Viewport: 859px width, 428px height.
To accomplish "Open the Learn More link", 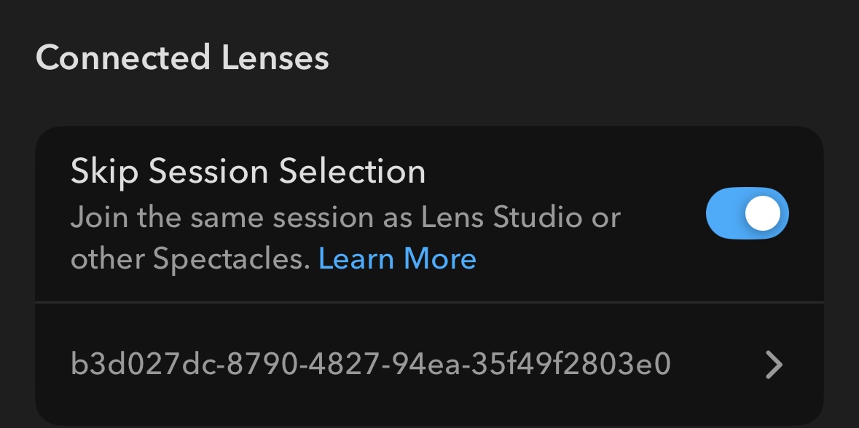I will tap(397, 259).
